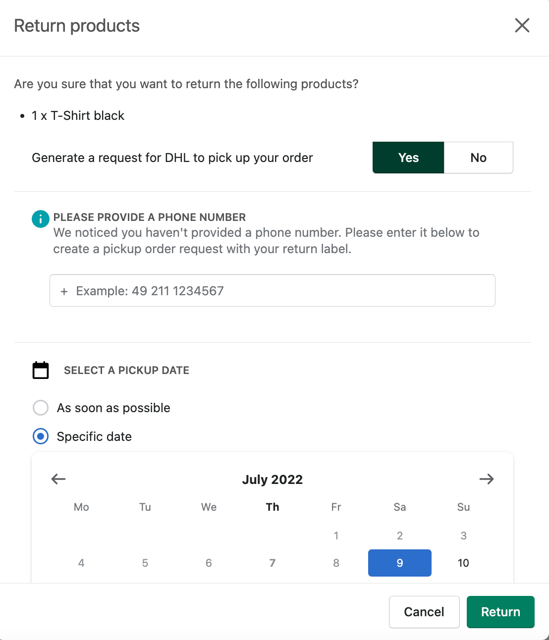The image size is (549, 640).
Task: Confirm with the green Return button
Action: pyautogui.click(x=500, y=612)
